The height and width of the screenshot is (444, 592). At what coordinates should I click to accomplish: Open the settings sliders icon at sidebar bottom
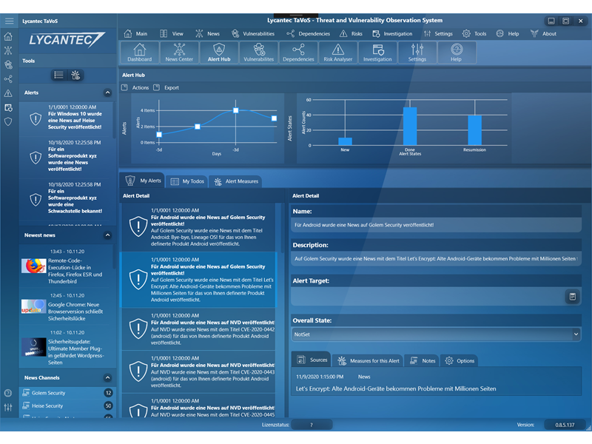(8, 407)
